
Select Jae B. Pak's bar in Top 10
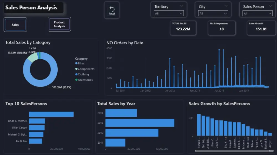tap(35, 141)
